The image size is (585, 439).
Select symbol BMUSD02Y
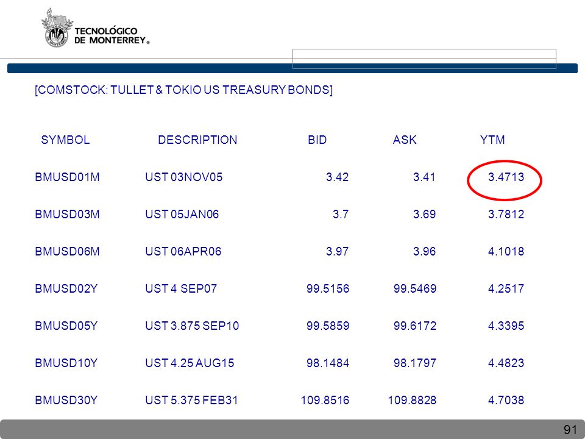[66, 288]
